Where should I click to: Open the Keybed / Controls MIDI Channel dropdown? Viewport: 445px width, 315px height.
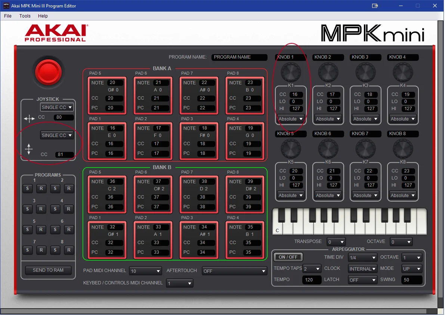[180, 283]
